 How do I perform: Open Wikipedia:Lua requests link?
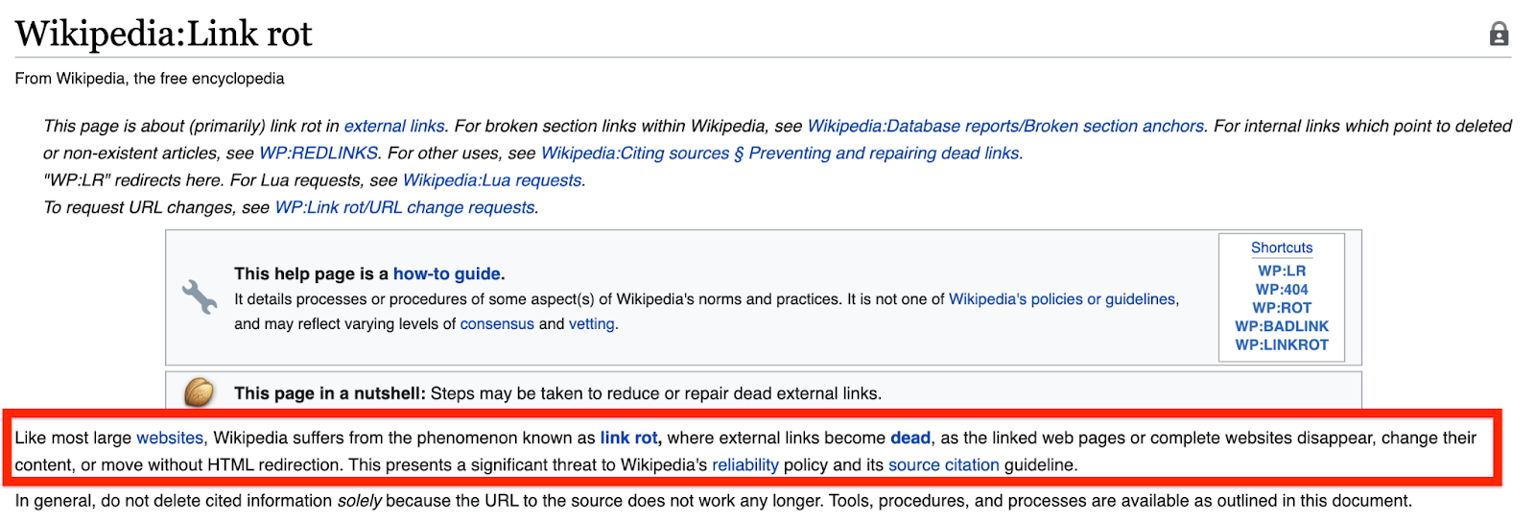pyautogui.click(x=492, y=179)
